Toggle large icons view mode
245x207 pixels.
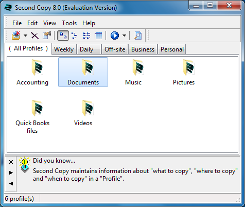[x=63, y=36]
